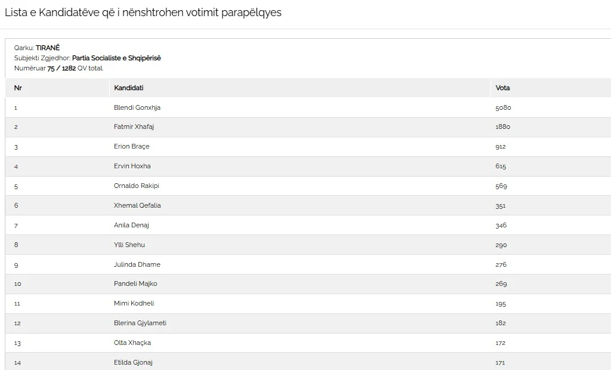Click the Partia Socialiste e Shqipërisë text
The width and height of the screenshot is (611, 370).
(116, 58)
